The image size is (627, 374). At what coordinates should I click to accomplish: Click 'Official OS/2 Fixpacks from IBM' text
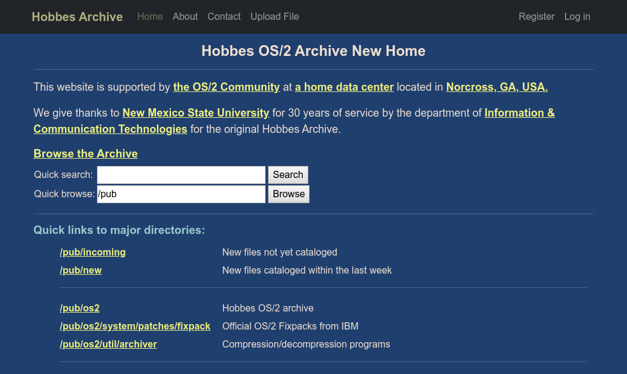tap(290, 326)
